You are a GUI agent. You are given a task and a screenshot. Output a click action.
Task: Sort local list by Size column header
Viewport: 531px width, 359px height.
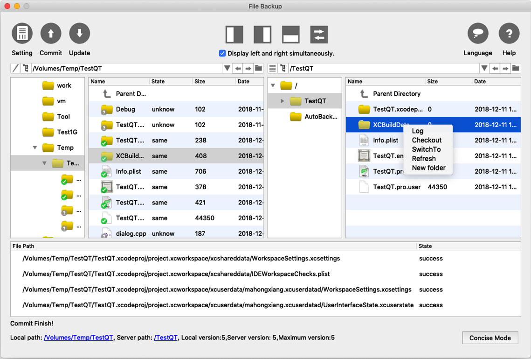214,81
